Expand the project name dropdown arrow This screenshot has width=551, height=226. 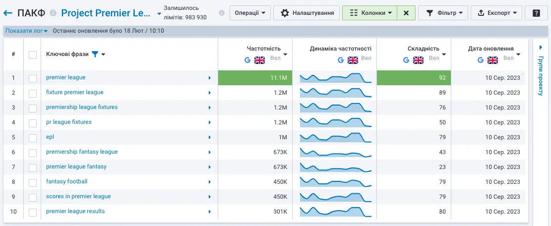[x=159, y=13]
